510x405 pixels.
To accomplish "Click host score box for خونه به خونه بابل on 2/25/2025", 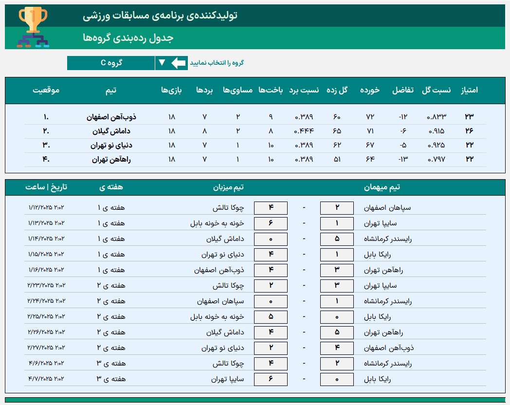I will coord(271,317).
